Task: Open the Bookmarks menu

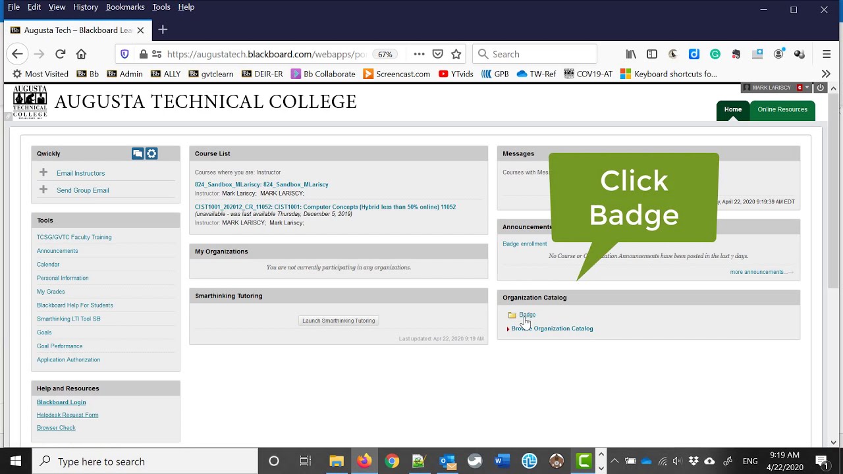Action: point(125,7)
